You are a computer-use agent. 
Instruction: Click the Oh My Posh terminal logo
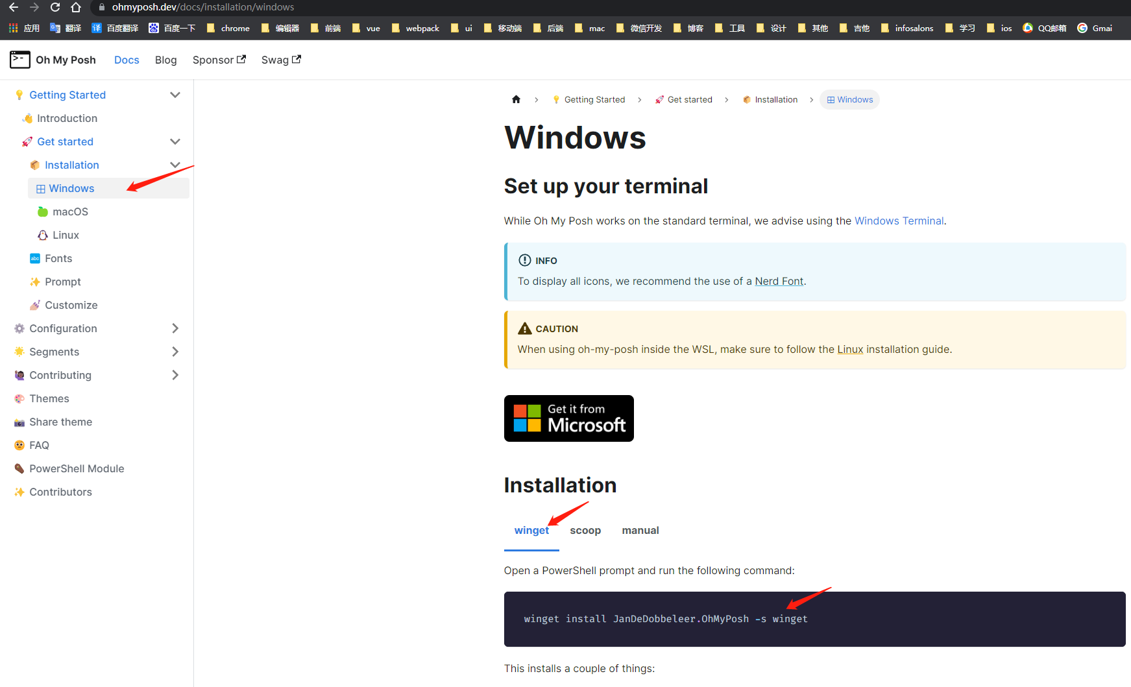click(x=20, y=60)
